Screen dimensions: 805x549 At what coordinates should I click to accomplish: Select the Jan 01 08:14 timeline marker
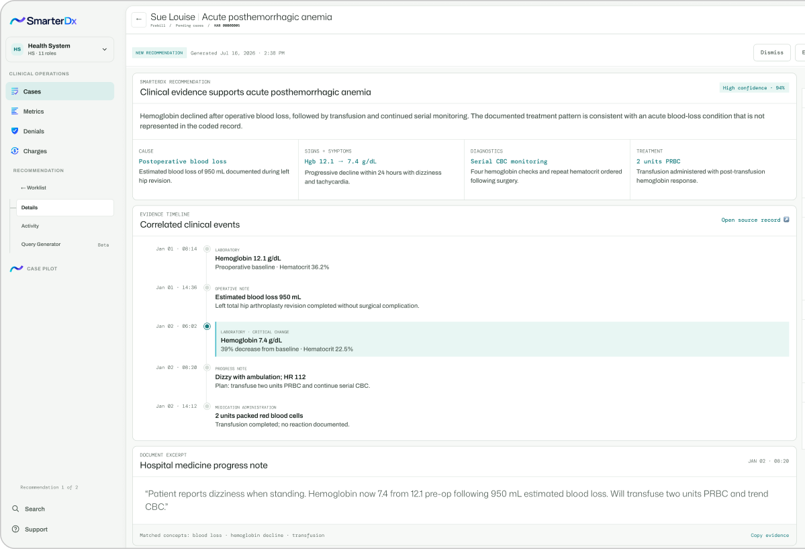(207, 249)
